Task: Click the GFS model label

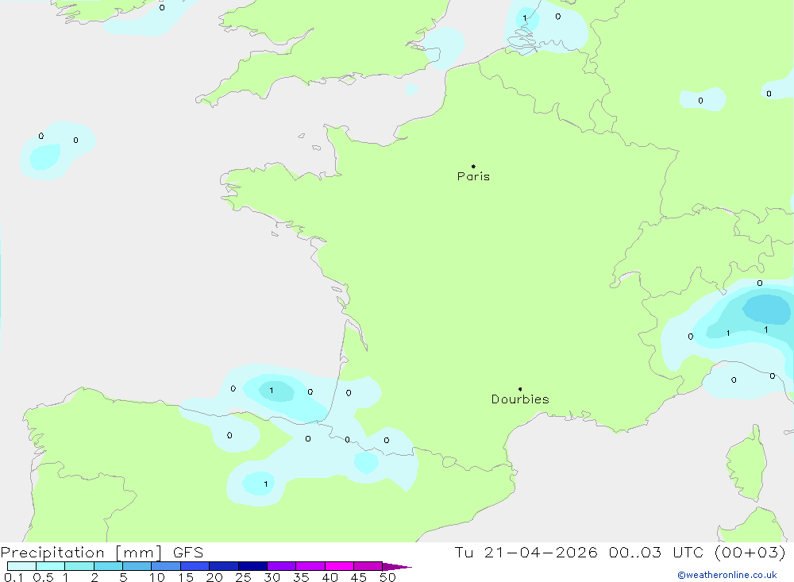Action: (x=188, y=552)
